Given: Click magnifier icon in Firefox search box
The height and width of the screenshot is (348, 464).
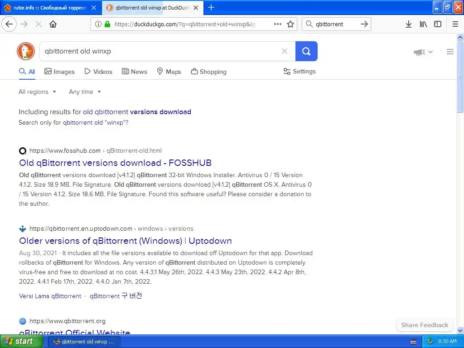Looking at the screenshot, I should [309, 24].
